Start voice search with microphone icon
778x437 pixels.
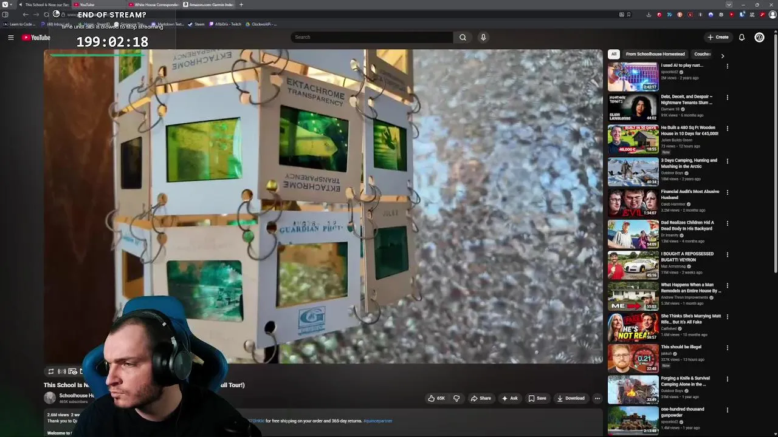tap(483, 37)
